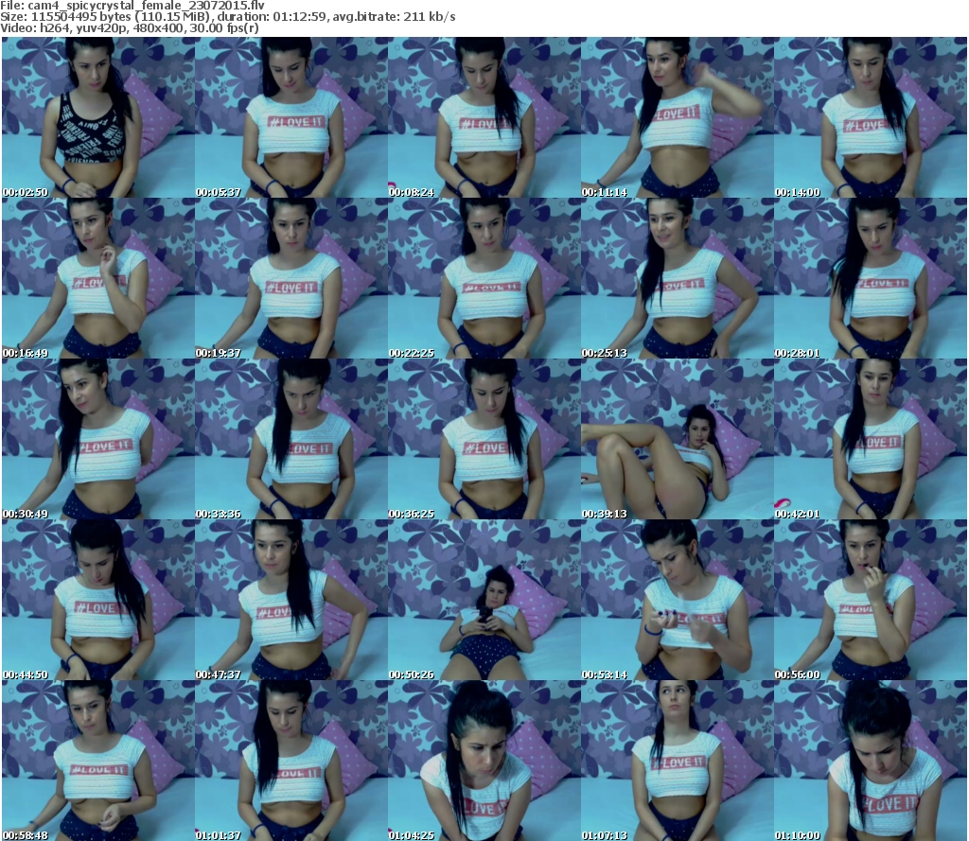Click the thumbnail timestamped 00:02:50
The width and height of the screenshot is (969, 841).
[x=97, y=117]
